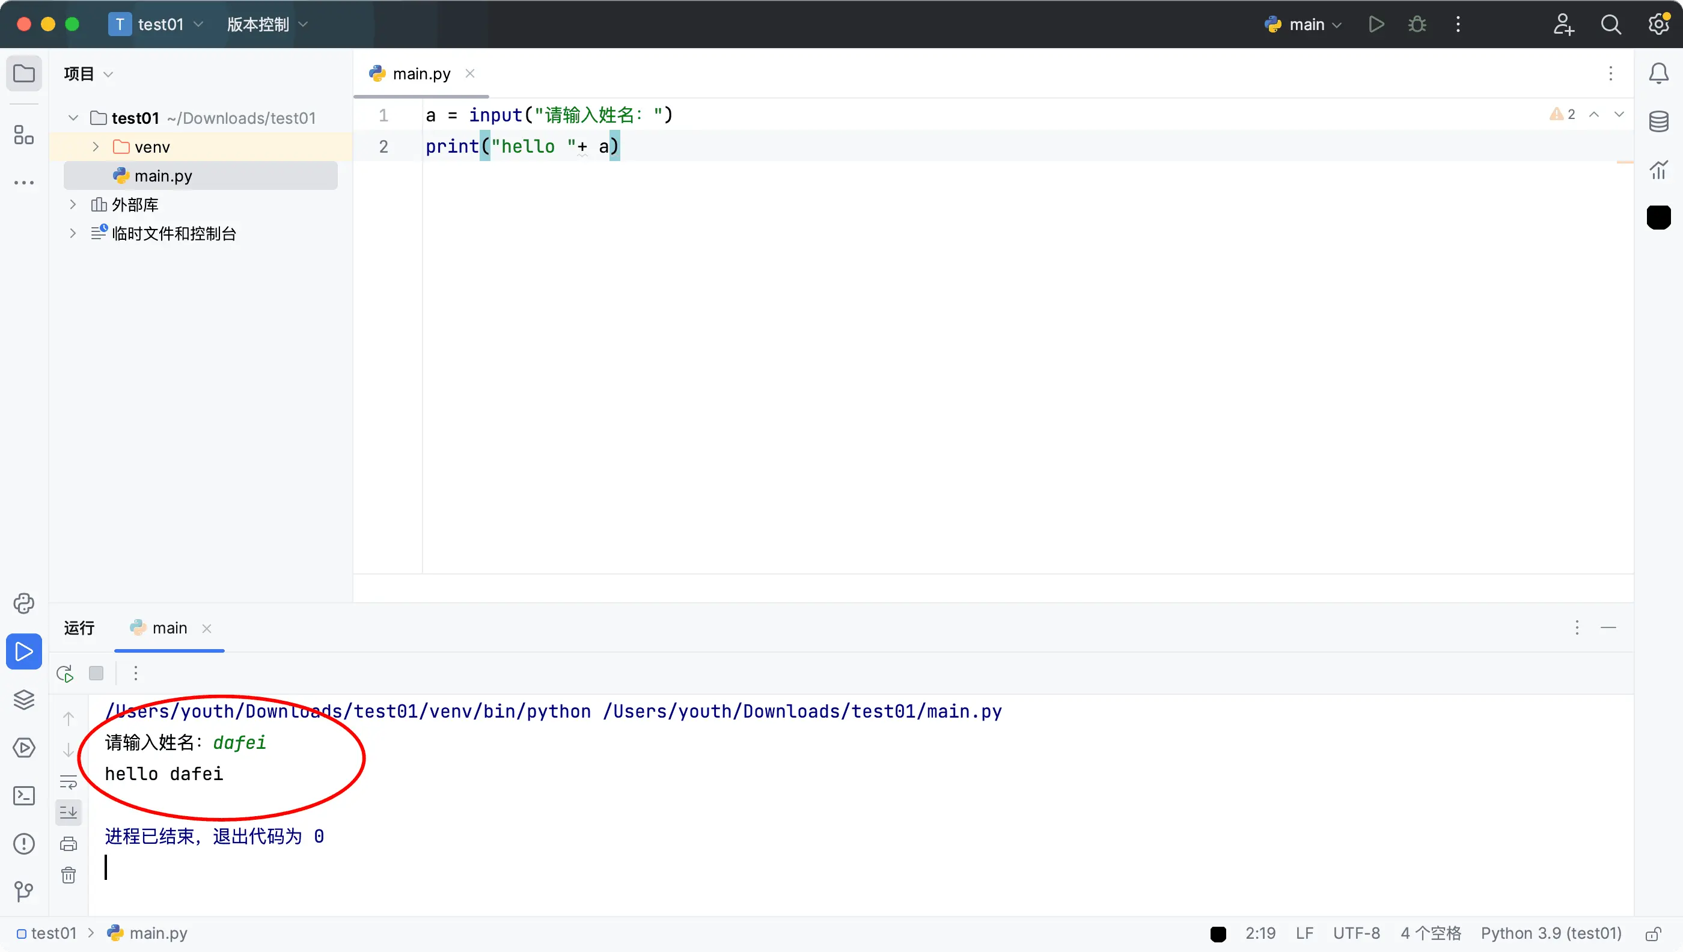
Task: Select the main.py editor tab
Action: tap(421, 74)
